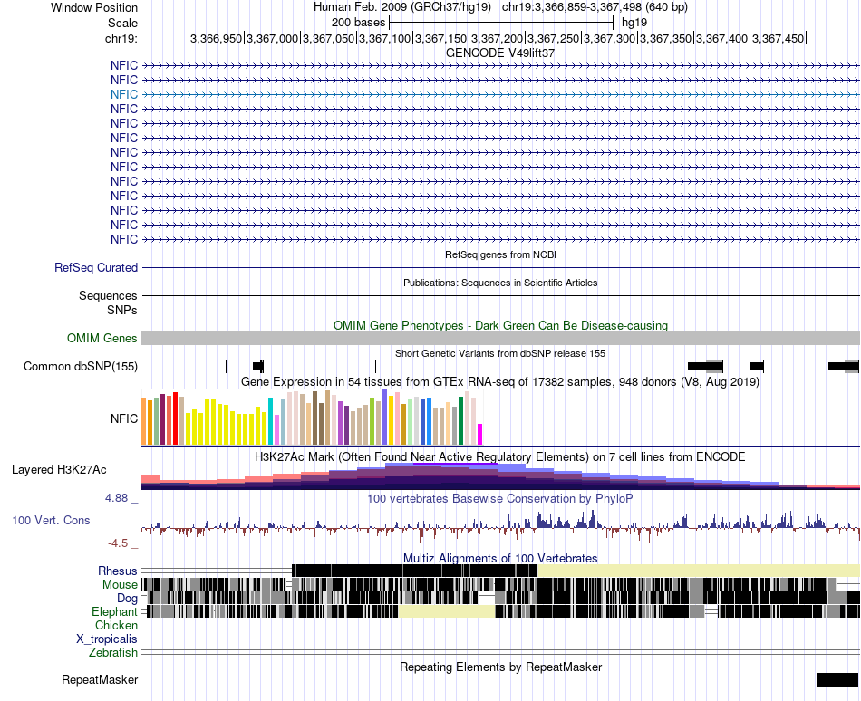Viewport: 861px width, 701px height.
Task: Click the chr19: ruler label
Action: point(121,38)
